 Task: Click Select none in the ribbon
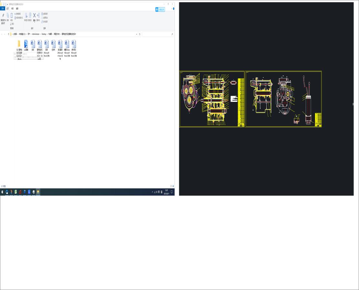click(45, 18)
